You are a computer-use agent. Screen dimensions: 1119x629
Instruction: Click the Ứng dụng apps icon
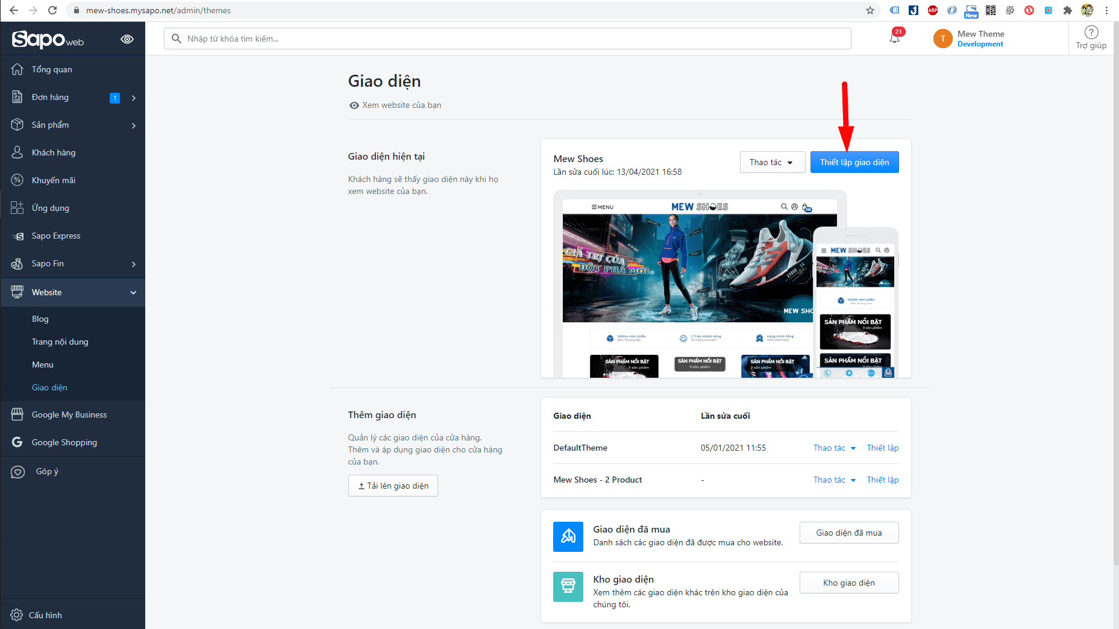[x=17, y=208]
